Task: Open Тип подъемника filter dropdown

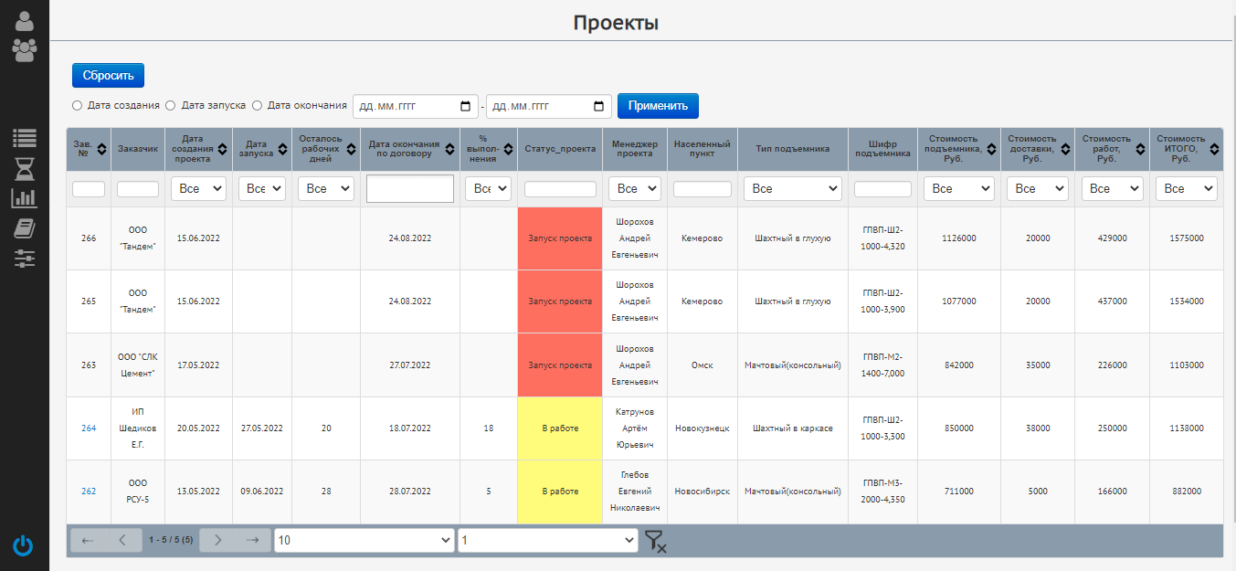Action: [x=792, y=189]
